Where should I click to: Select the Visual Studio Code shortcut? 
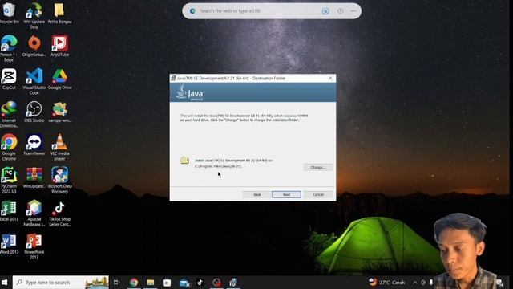34,81
